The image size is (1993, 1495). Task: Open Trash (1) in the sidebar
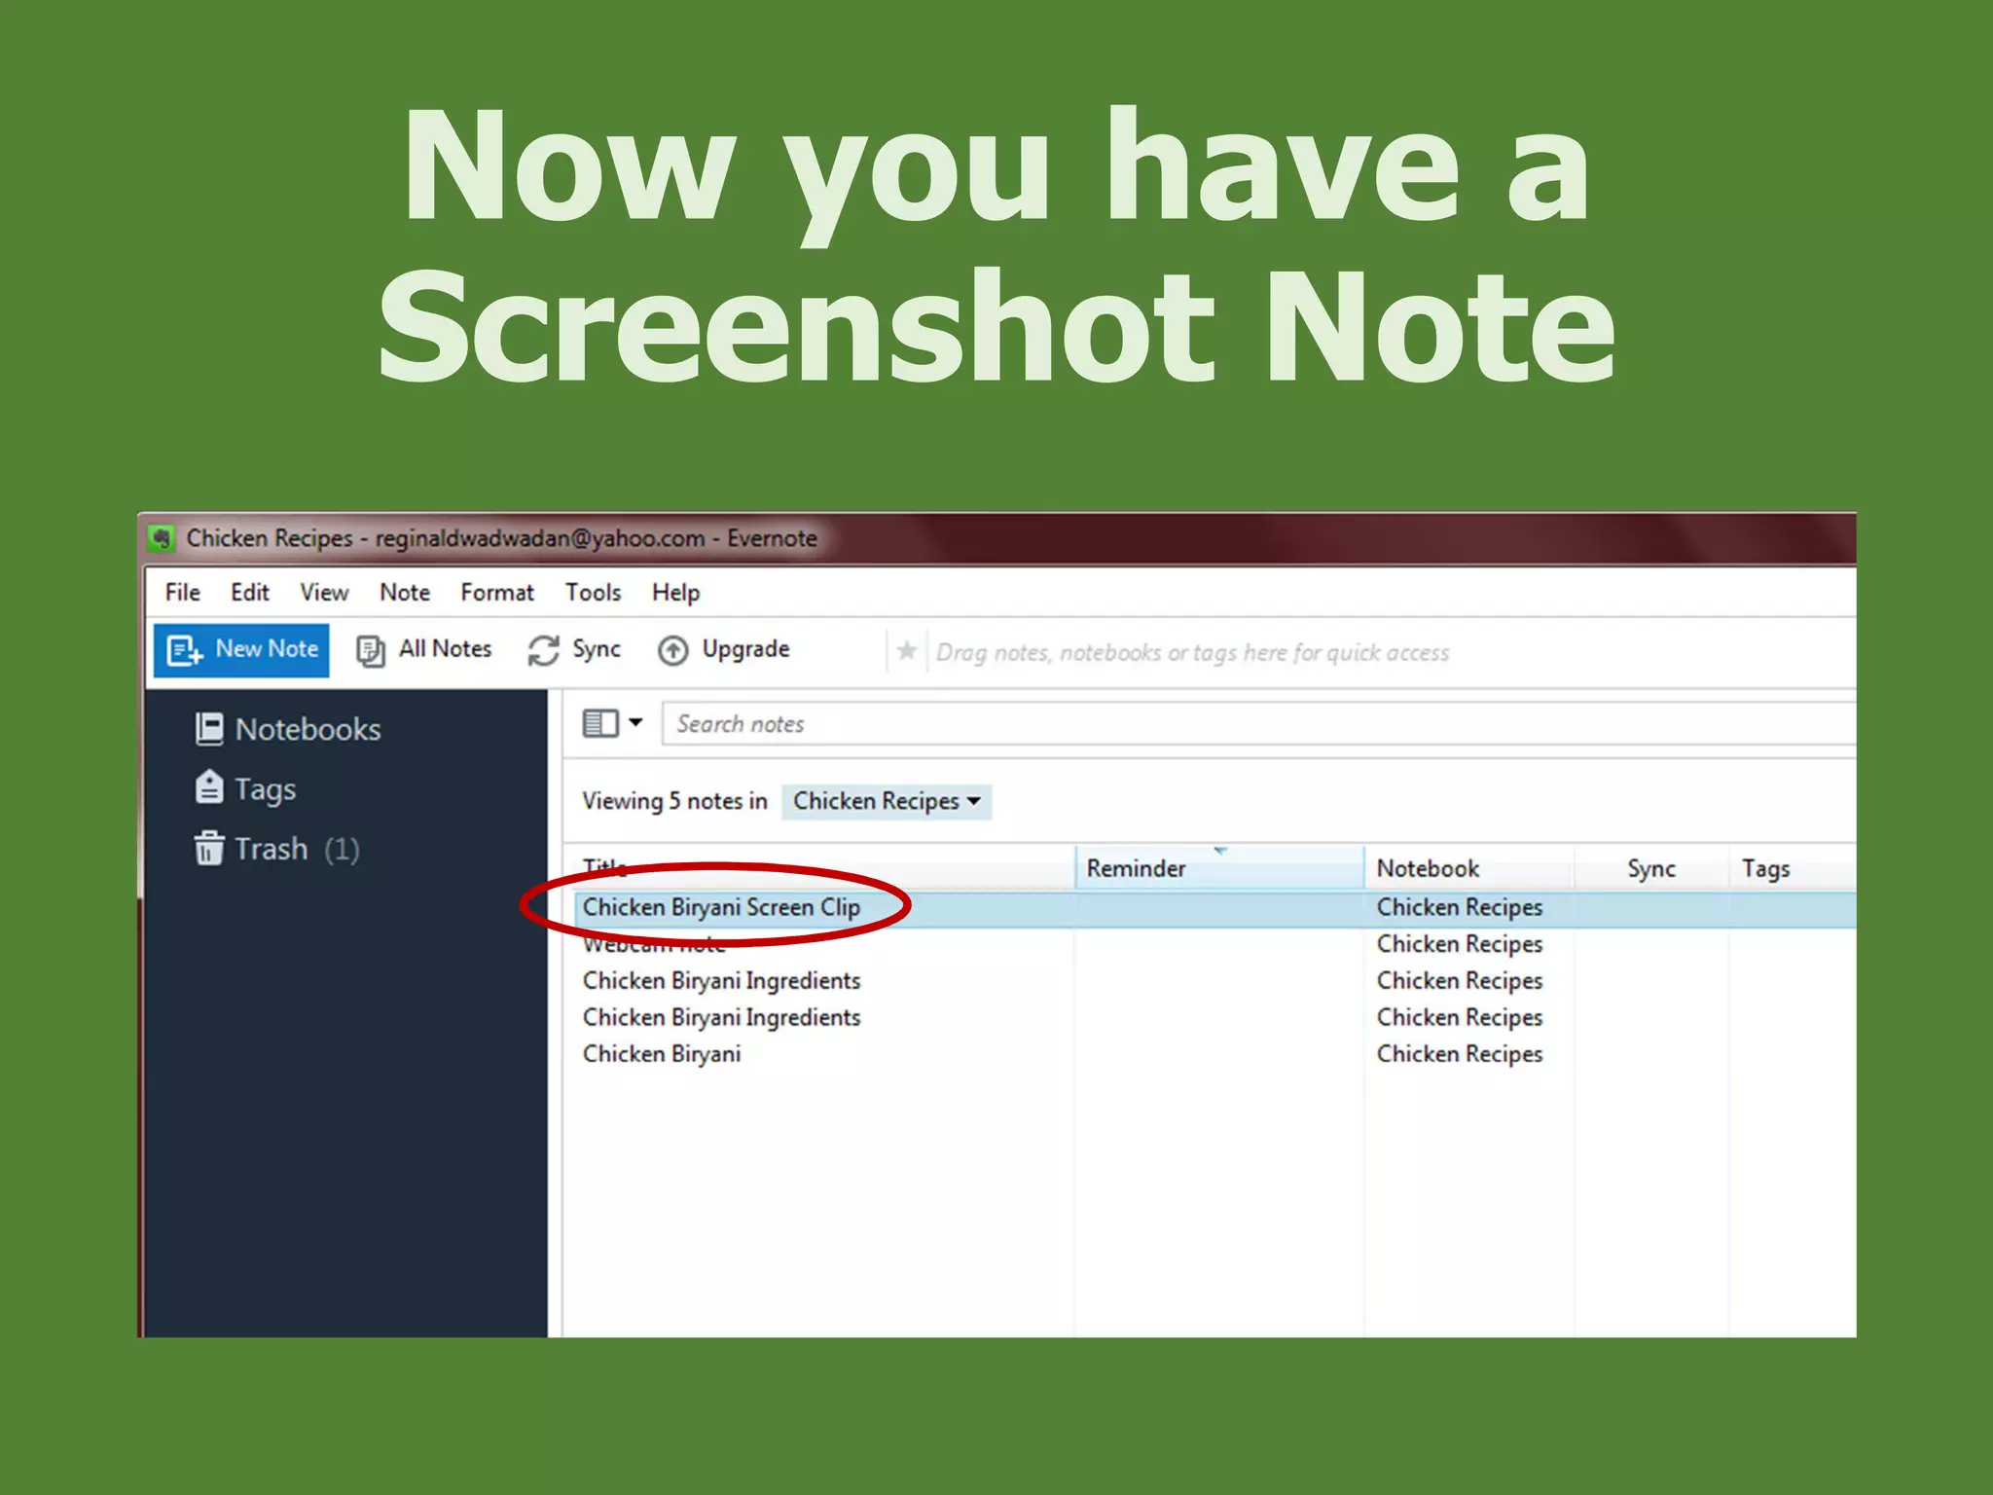(x=297, y=849)
